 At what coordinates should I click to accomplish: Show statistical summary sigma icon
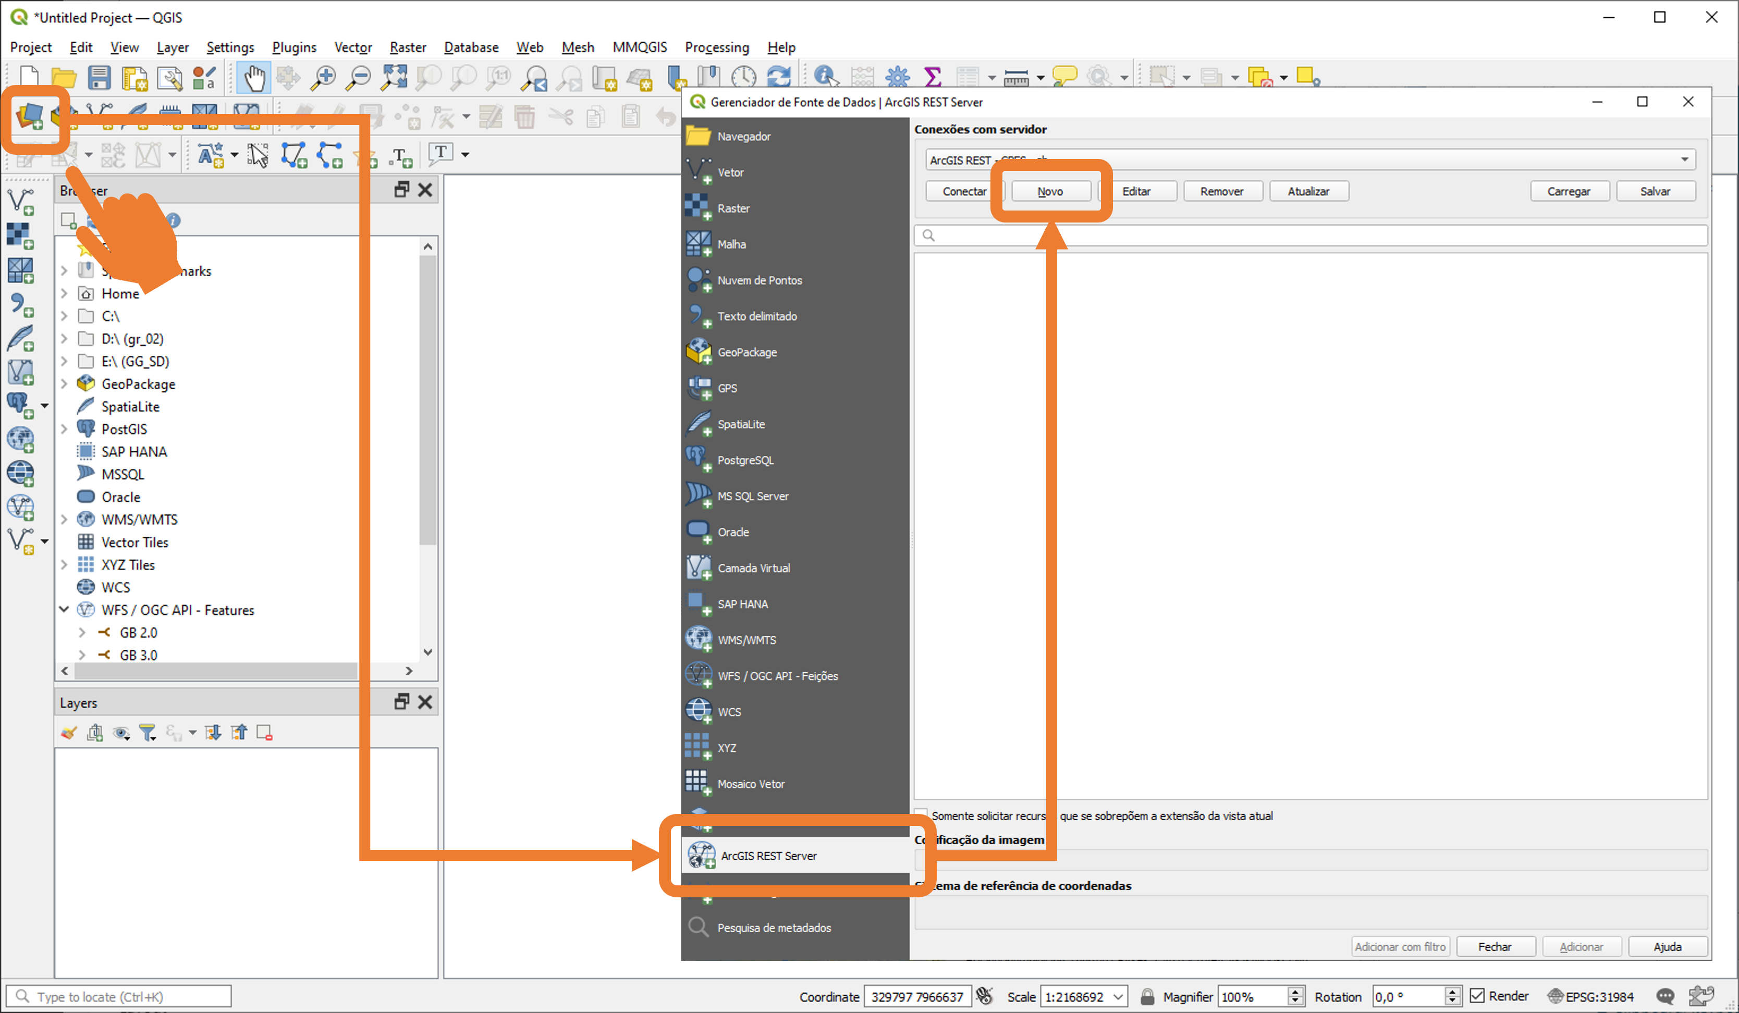[932, 77]
